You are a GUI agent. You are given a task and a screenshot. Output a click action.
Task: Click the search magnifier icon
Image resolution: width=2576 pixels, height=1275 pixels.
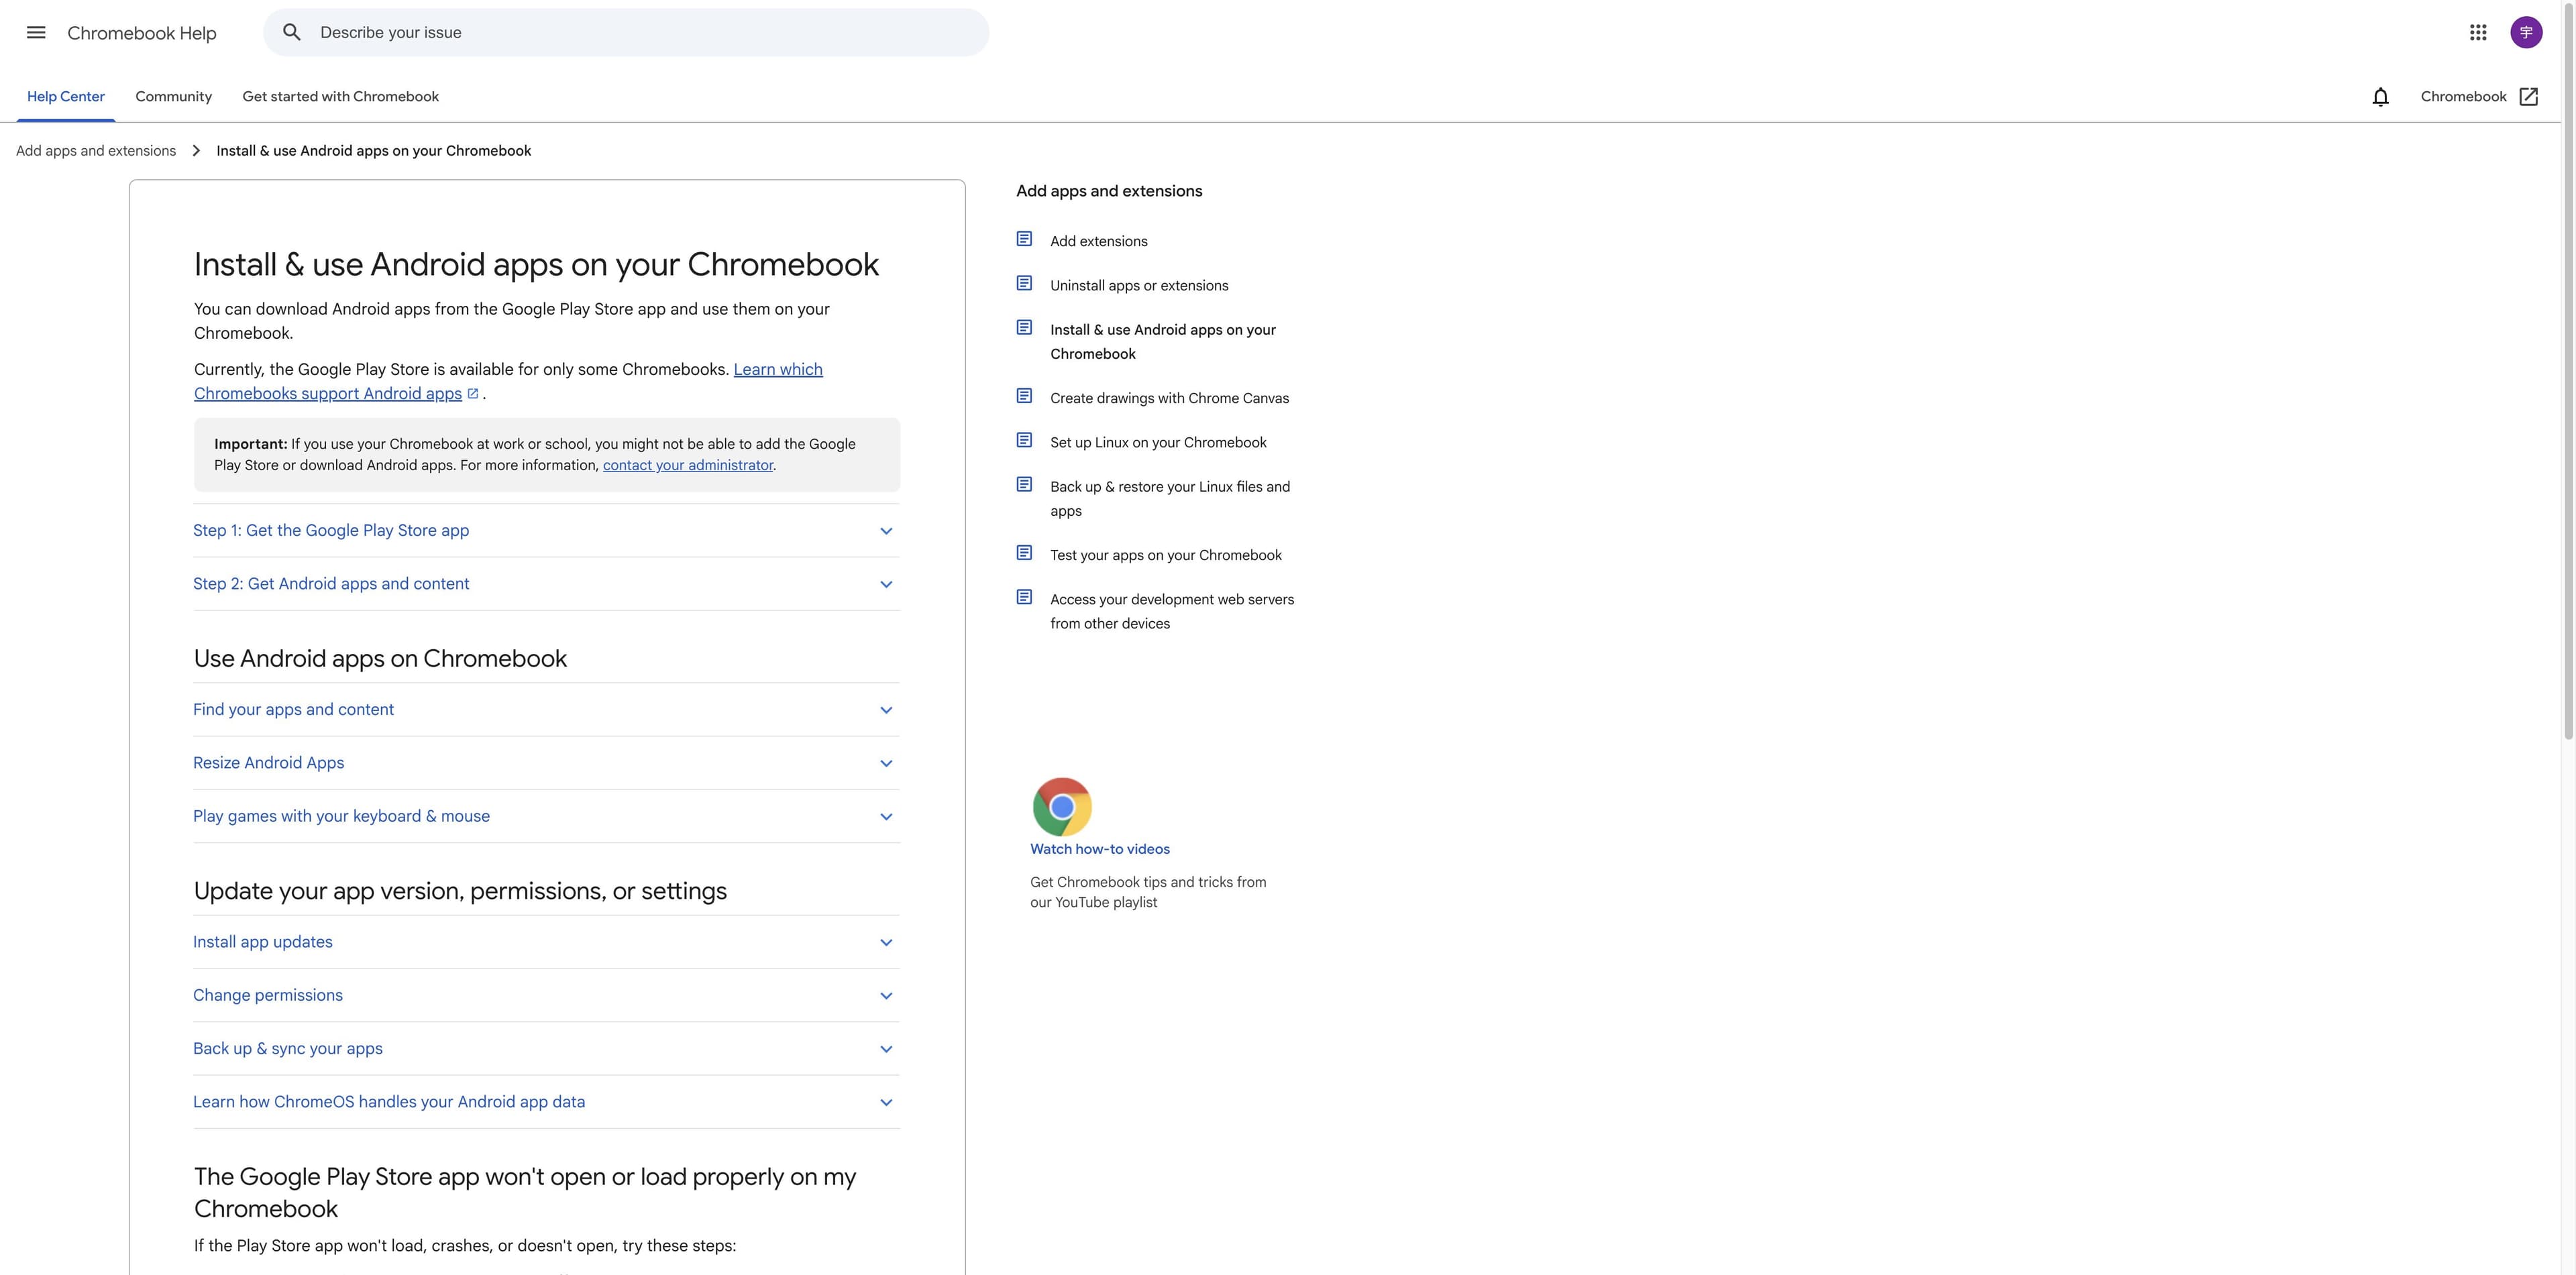pos(291,32)
